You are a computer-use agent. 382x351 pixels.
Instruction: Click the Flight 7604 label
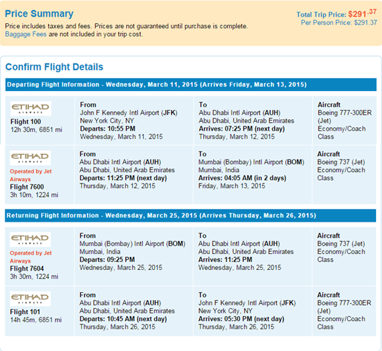[x=27, y=269]
